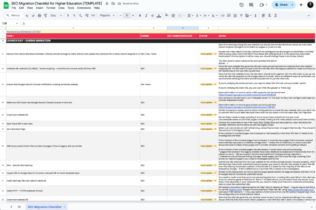This screenshot has height=210, width=316.
Task: Open the all sheets list icon
Action: point(19,207)
